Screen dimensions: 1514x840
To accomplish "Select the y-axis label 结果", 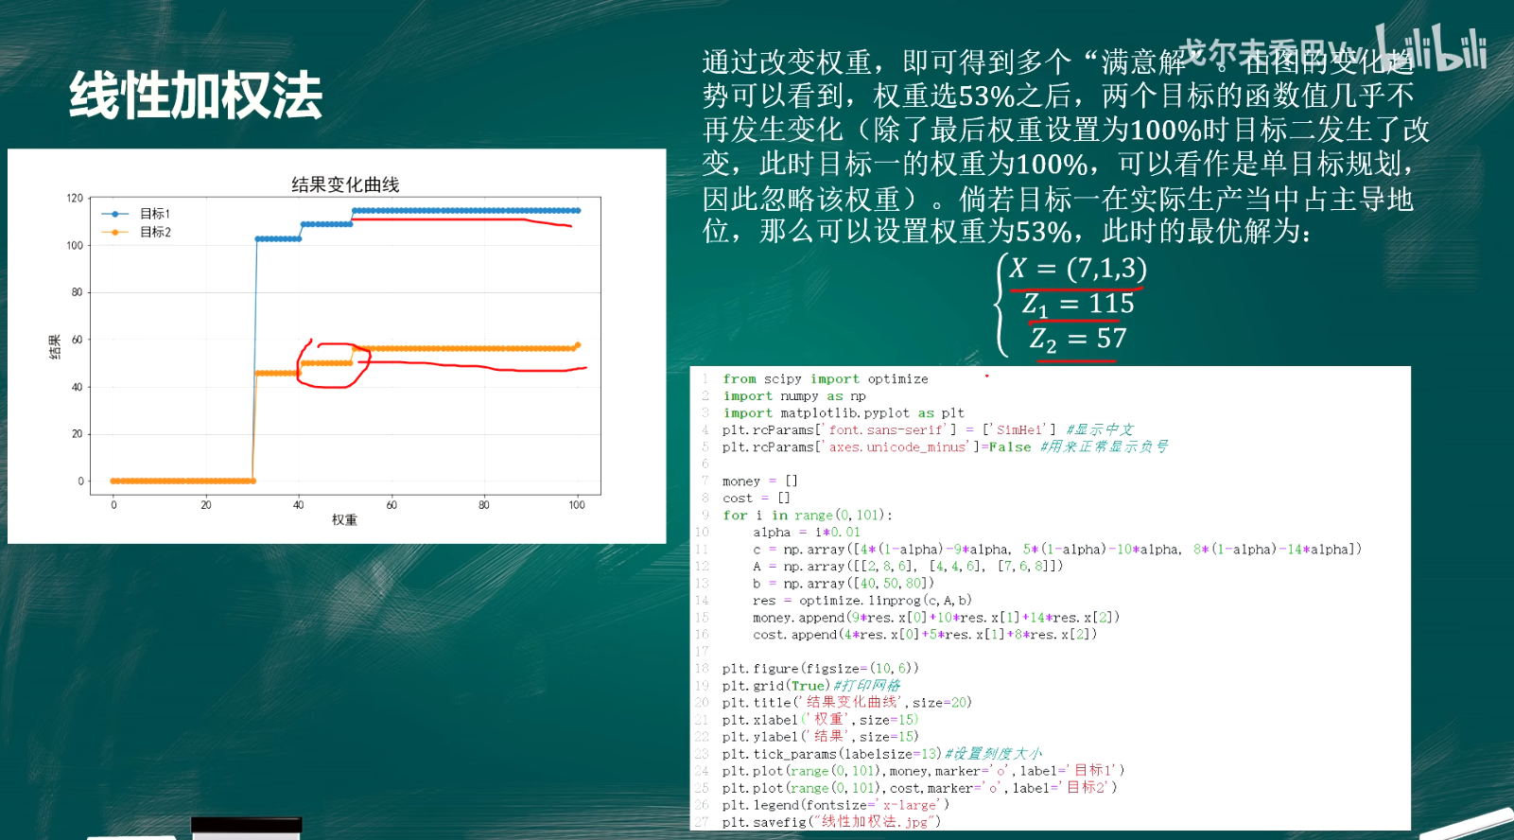I will pyautogui.click(x=55, y=346).
